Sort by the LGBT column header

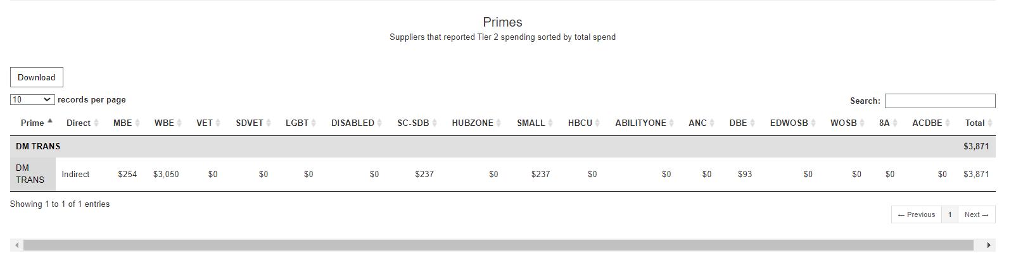click(x=300, y=123)
